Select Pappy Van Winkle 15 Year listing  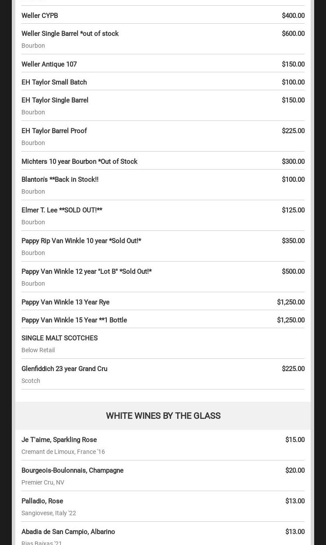point(74,320)
